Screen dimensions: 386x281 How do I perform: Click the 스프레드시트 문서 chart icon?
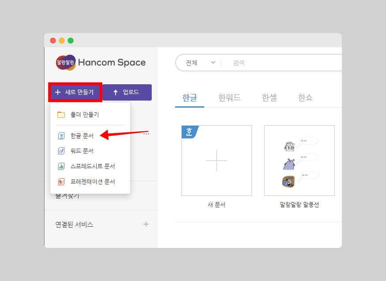(61, 166)
